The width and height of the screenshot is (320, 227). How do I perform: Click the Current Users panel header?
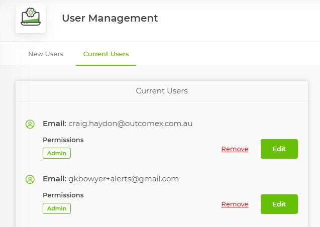(x=161, y=91)
